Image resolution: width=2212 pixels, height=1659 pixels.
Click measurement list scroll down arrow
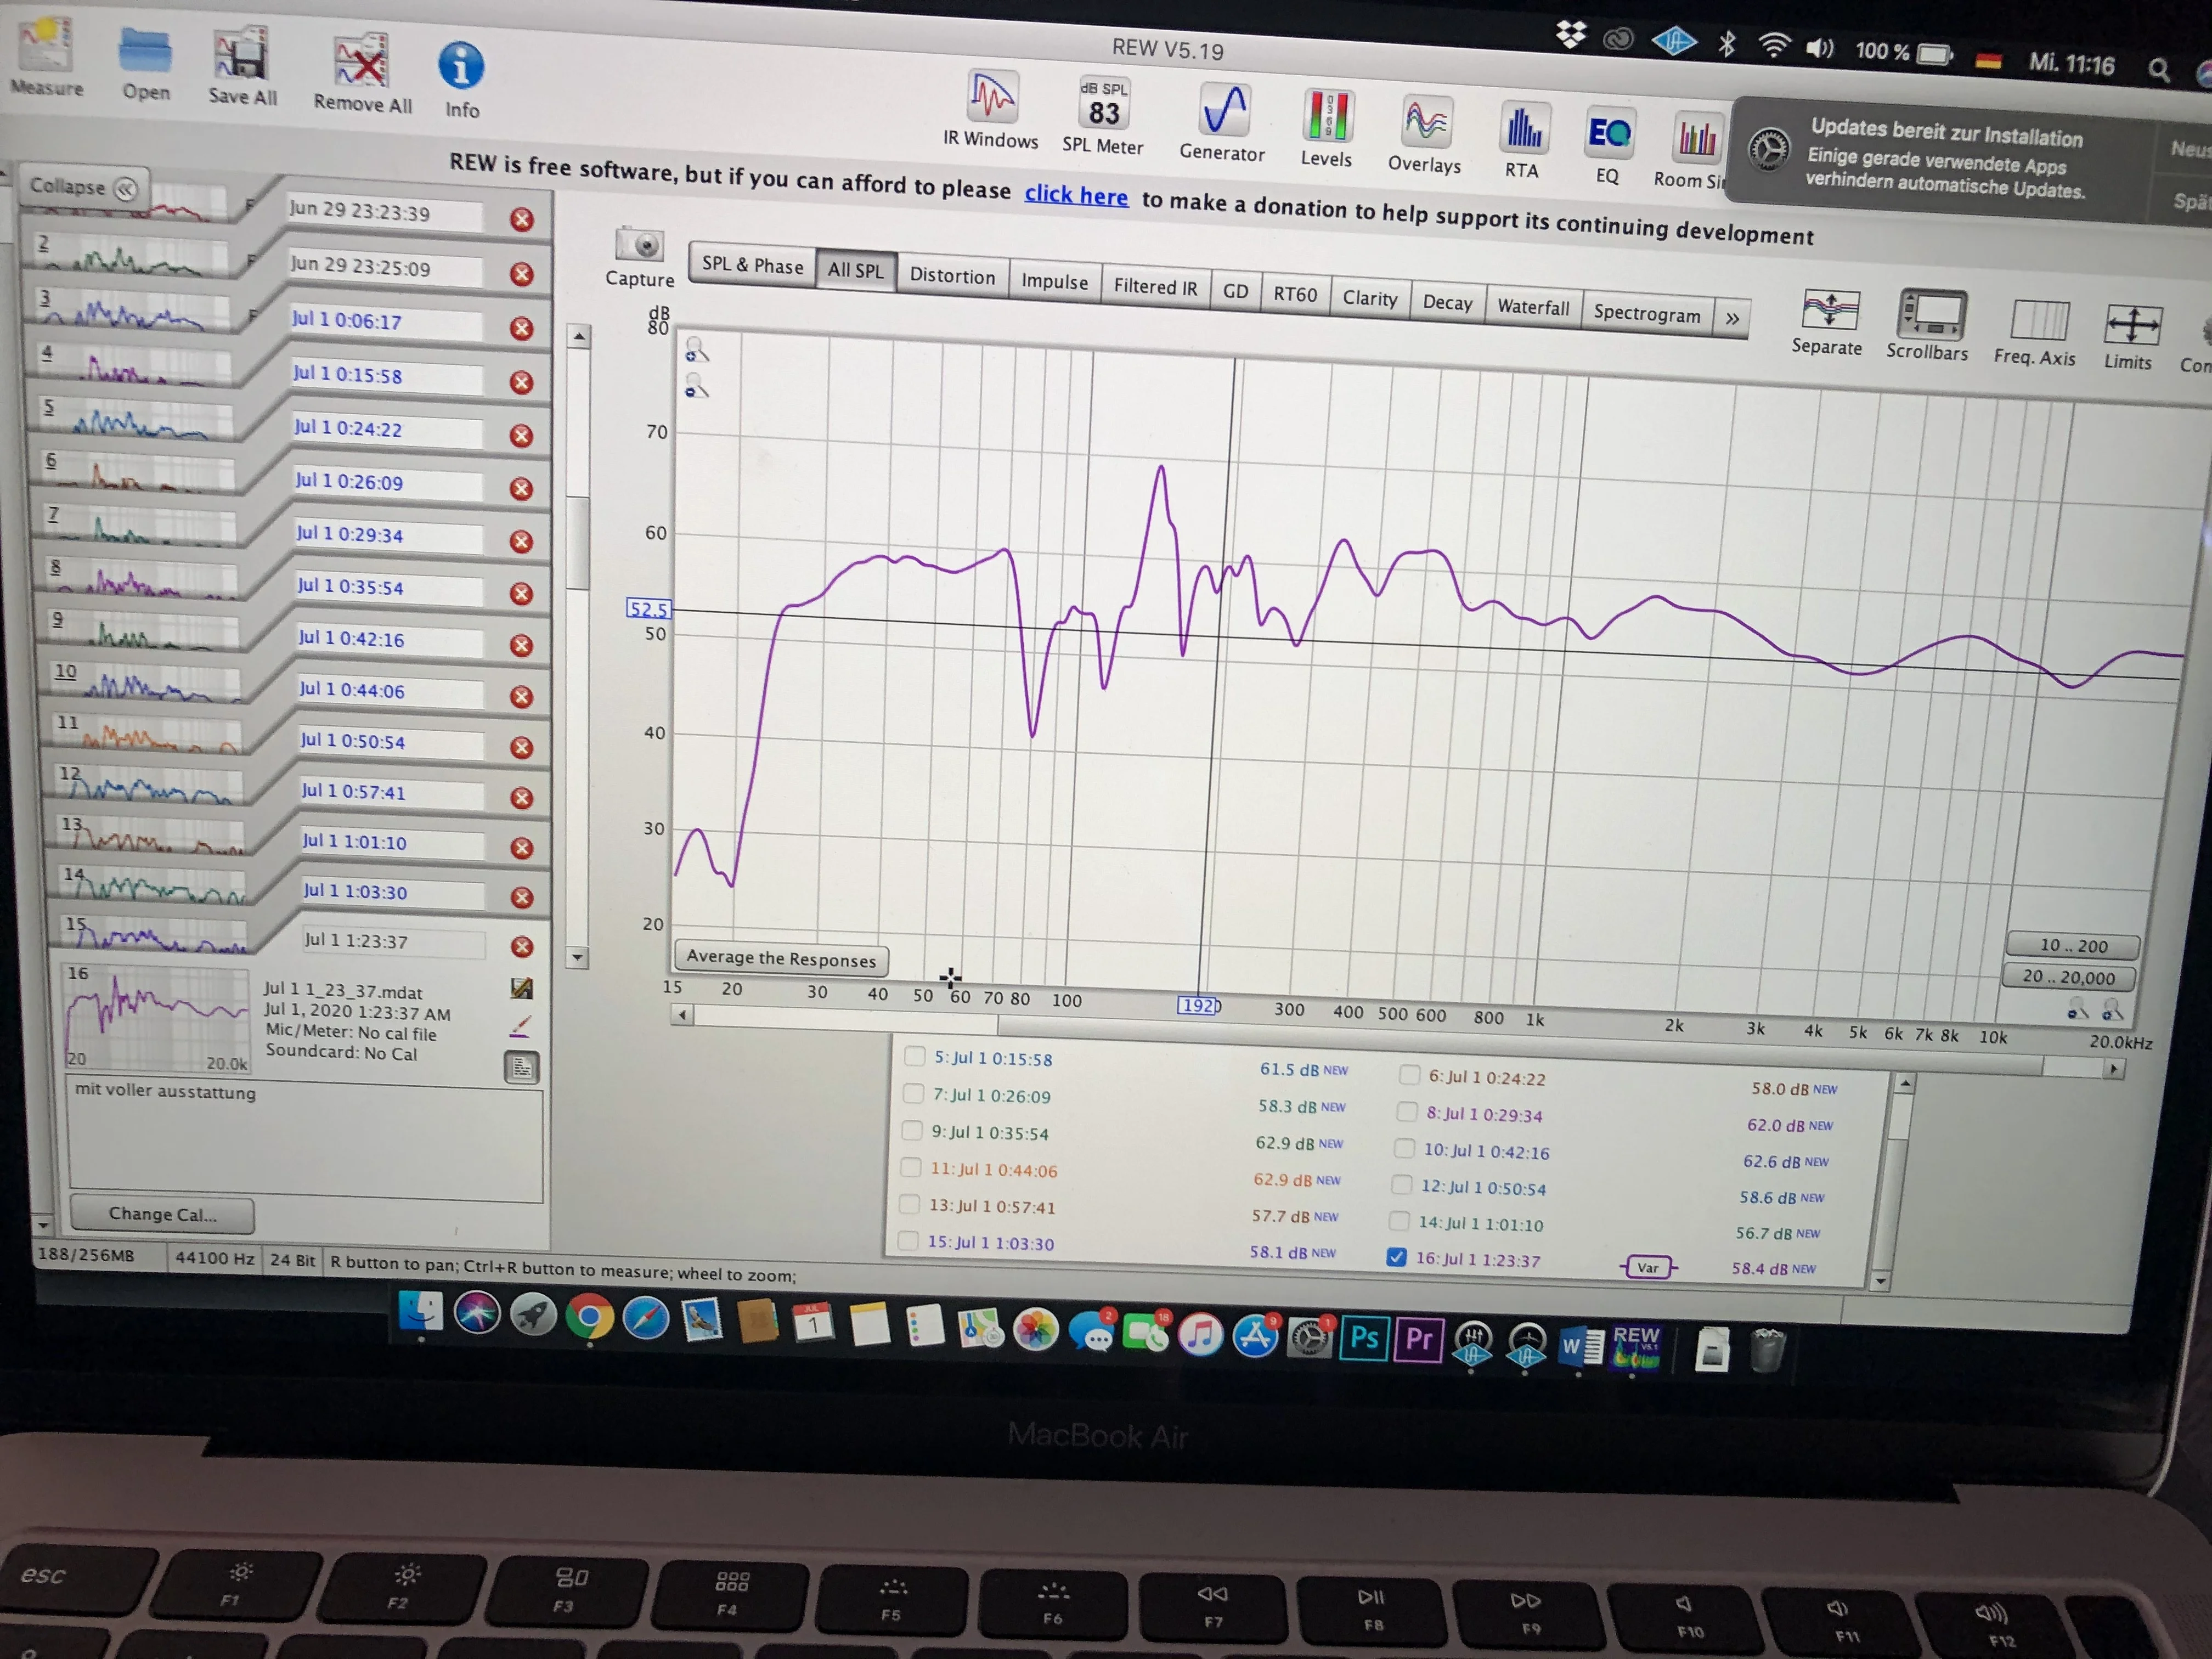[x=577, y=958]
